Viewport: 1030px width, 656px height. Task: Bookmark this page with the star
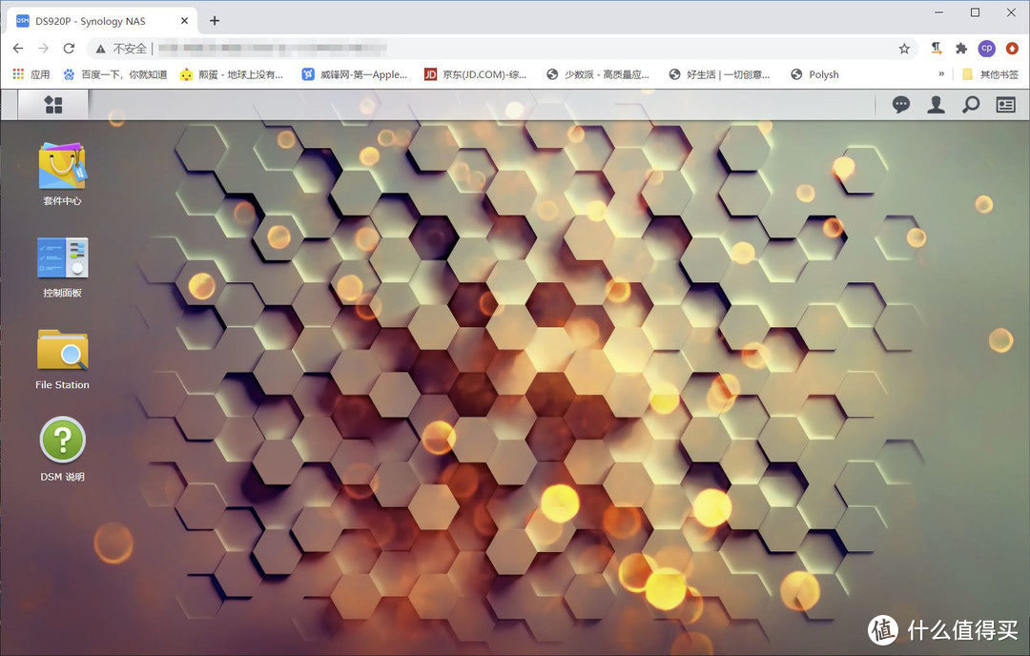click(x=904, y=49)
